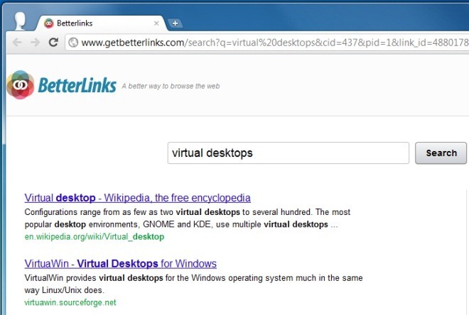Click the Betterlinks tab favicon

(49, 23)
